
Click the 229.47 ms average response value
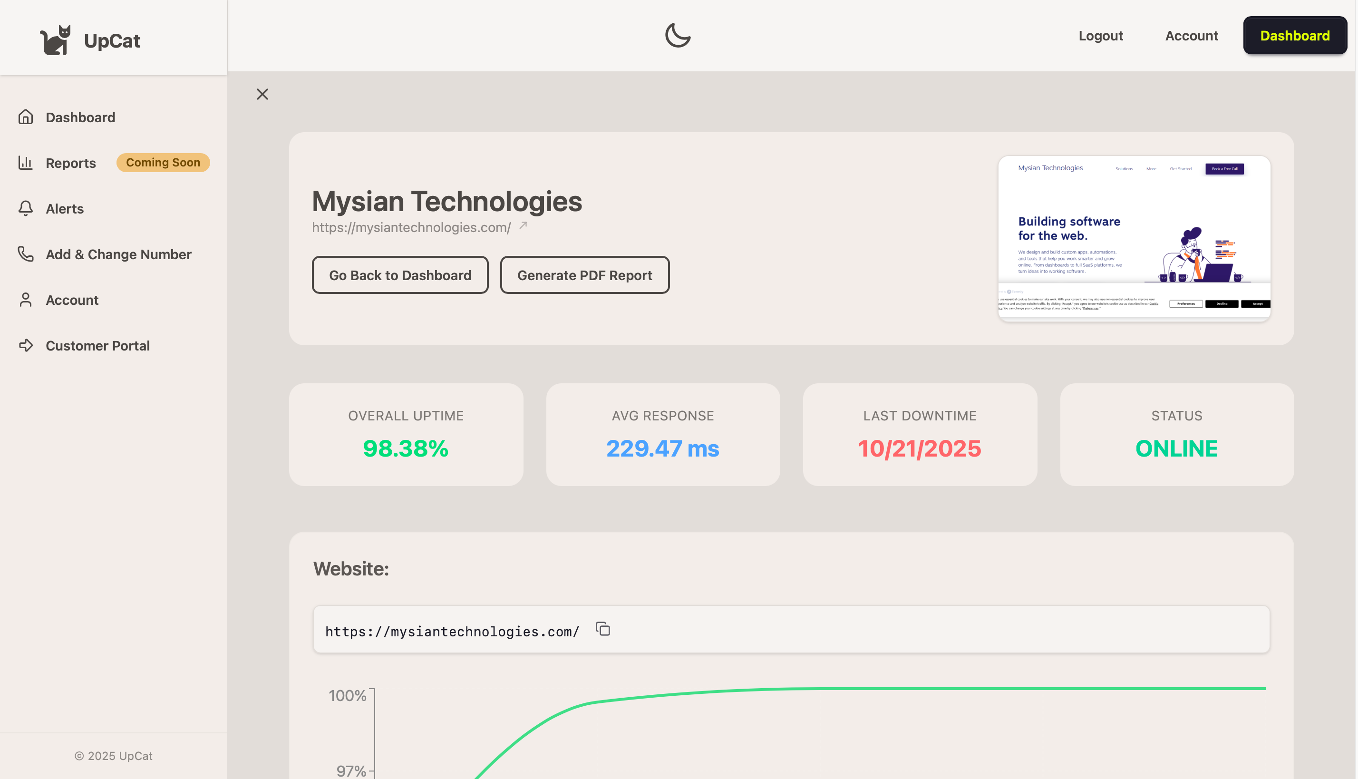663,448
